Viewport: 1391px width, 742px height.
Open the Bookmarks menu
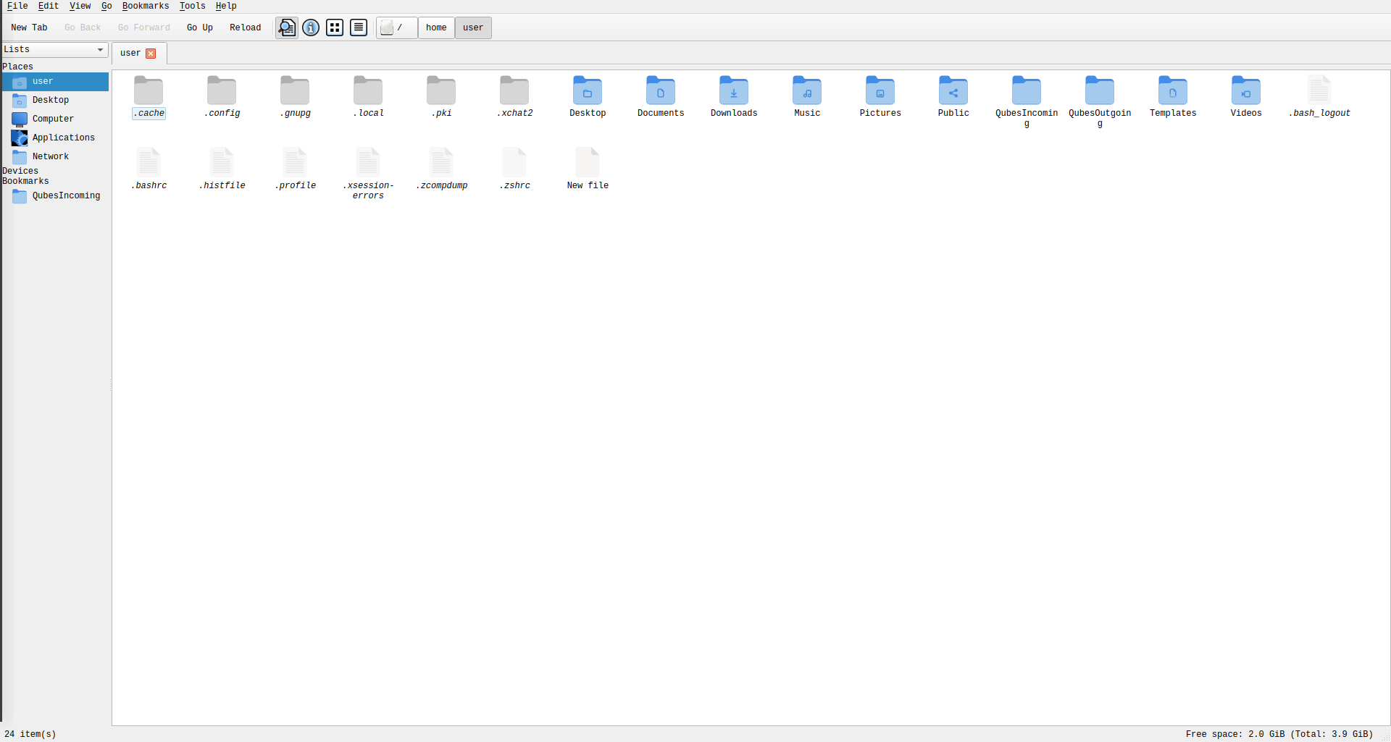pyautogui.click(x=145, y=6)
